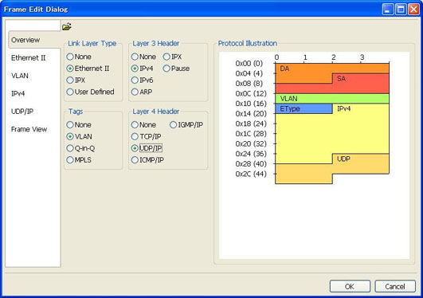Click offset label 0x00 (0)
This screenshot has height=298, width=423.
point(249,64)
